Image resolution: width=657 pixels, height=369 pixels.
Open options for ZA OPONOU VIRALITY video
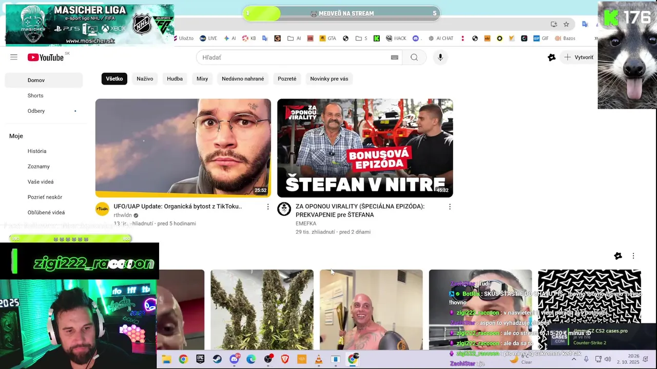(x=450, y=207)
